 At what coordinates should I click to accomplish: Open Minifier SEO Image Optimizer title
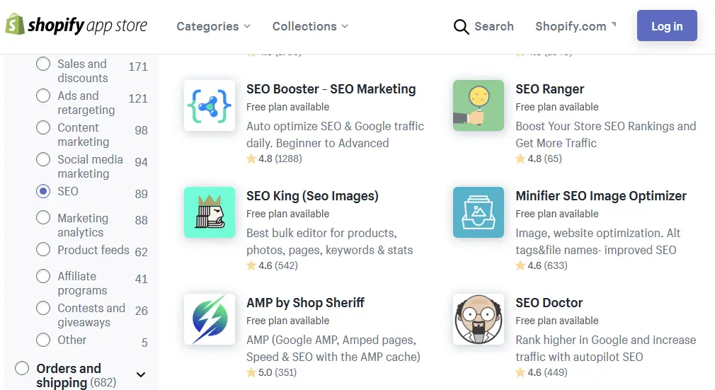(600, 195)
